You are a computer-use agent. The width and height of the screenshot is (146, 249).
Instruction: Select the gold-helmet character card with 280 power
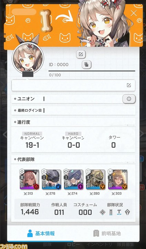coord(95,179)
